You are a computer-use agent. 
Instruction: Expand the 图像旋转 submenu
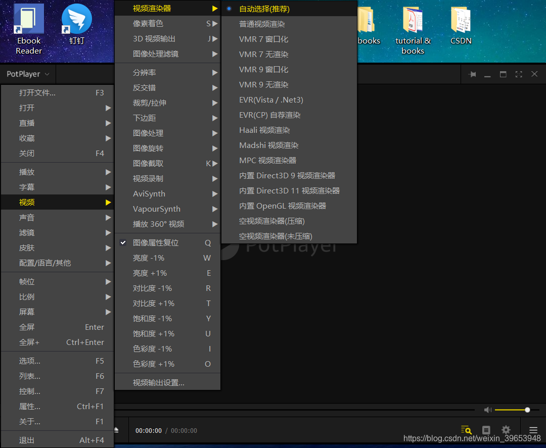(x=167, y=148)
